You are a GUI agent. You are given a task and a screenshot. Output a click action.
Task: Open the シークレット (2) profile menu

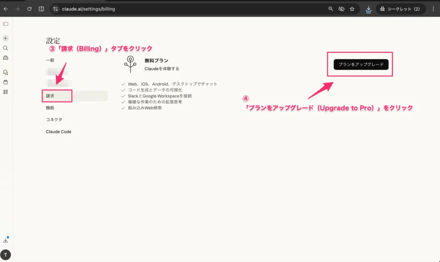click(400, 8)
